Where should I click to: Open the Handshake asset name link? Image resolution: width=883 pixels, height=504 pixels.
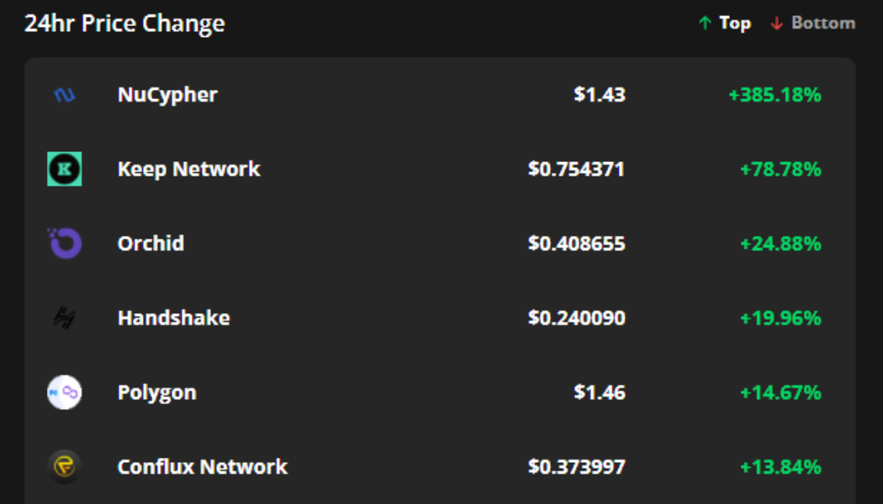pyautogui.click(x=173, y=318)
